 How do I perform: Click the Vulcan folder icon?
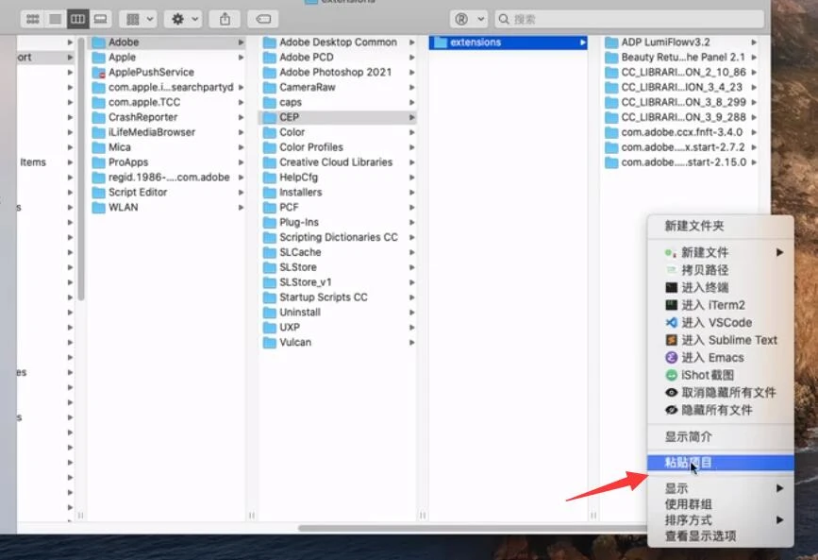point(270,343)
